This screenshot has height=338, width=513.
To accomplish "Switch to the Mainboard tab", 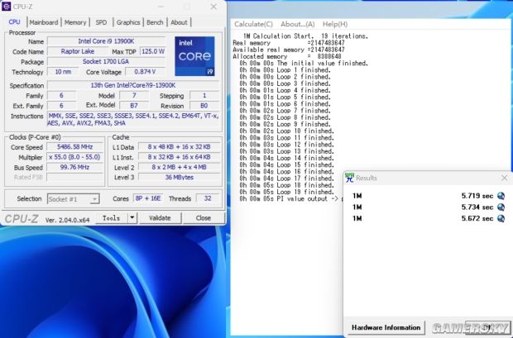I will point(44,22).
